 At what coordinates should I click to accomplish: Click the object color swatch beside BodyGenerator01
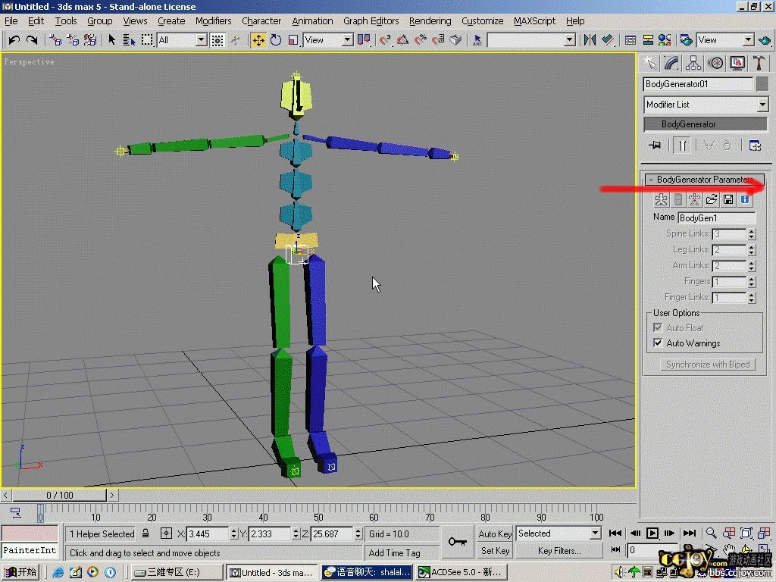tap(762, 84)
